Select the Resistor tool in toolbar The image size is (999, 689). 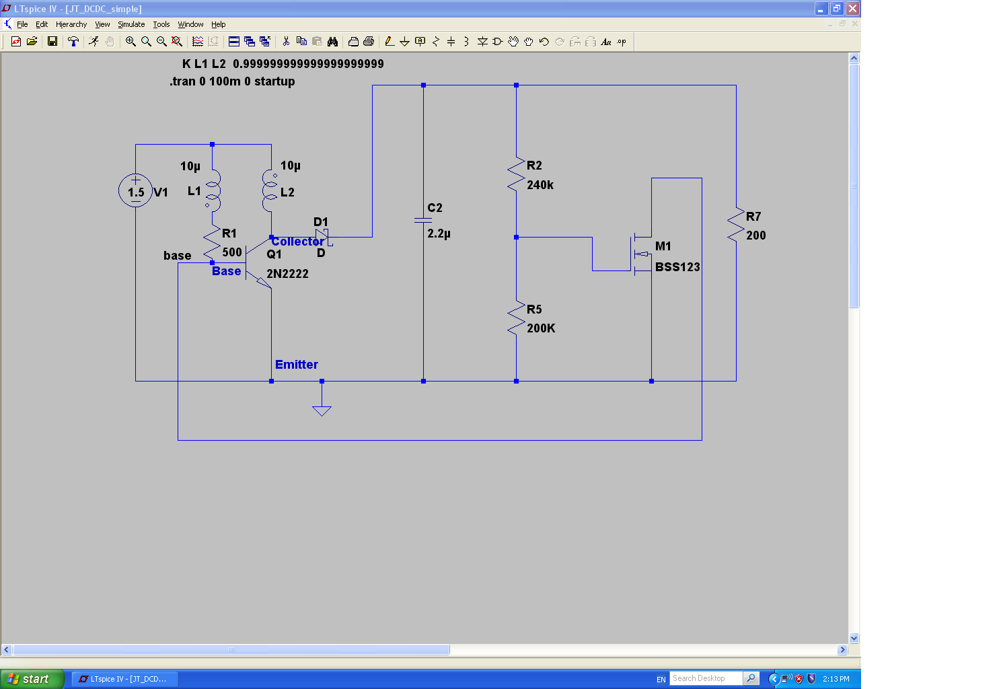[435, 42]
